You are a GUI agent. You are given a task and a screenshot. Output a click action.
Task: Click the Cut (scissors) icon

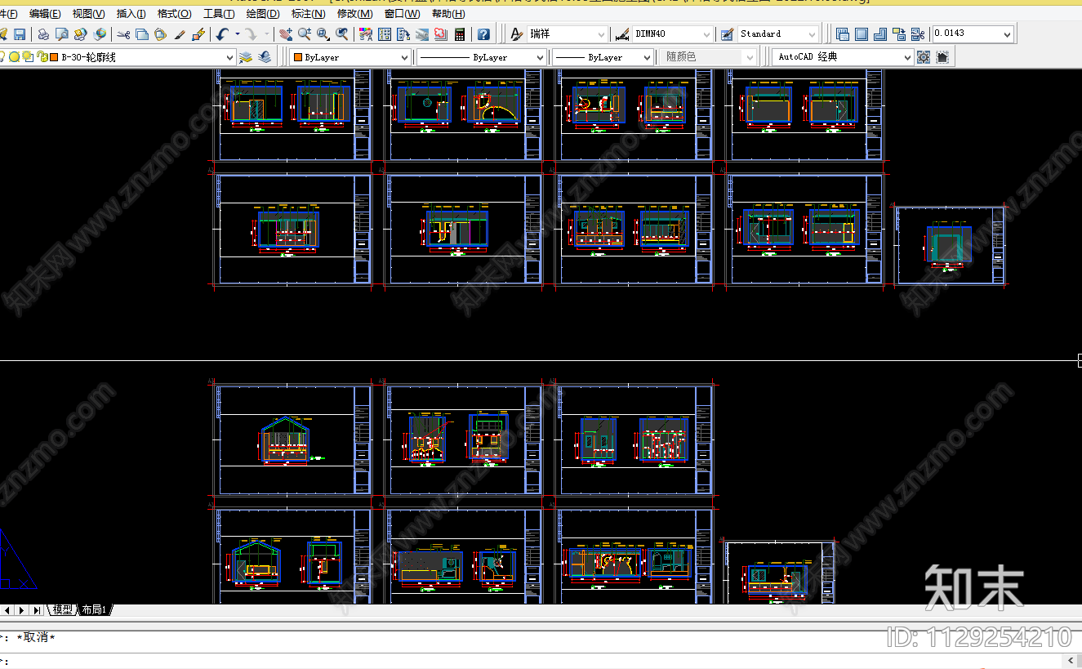tap(123, 34)
